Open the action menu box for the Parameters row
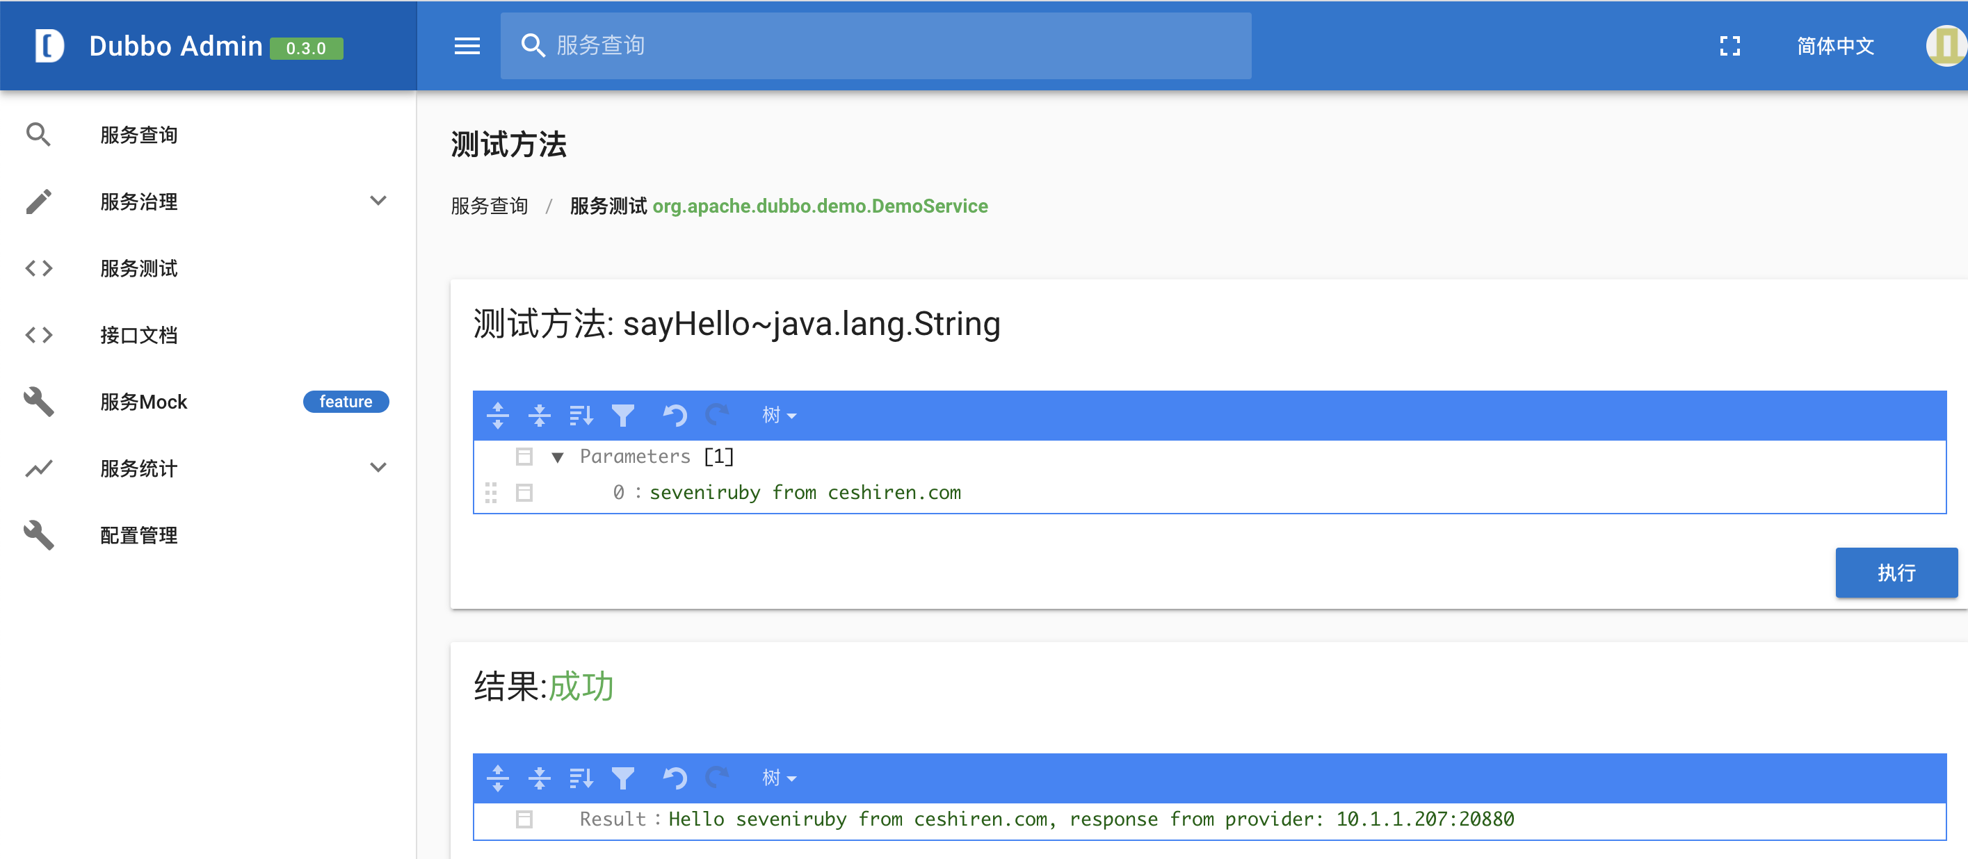The height and width of the screenshot is (859, 1968). coord(524,457)
